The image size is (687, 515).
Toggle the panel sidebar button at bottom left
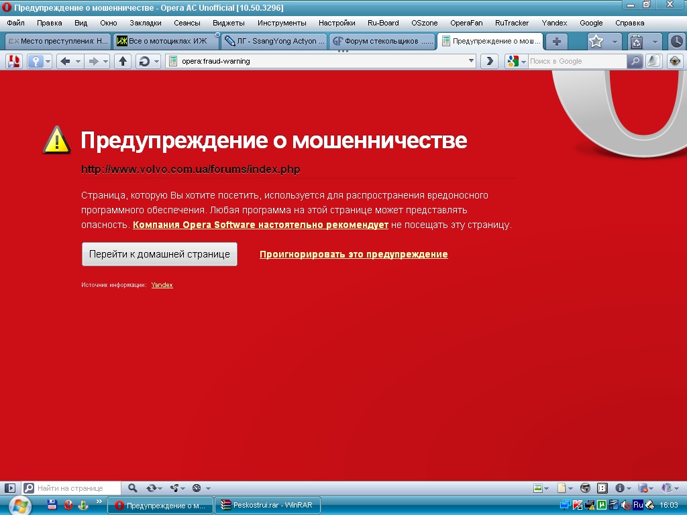click(10, 488)
